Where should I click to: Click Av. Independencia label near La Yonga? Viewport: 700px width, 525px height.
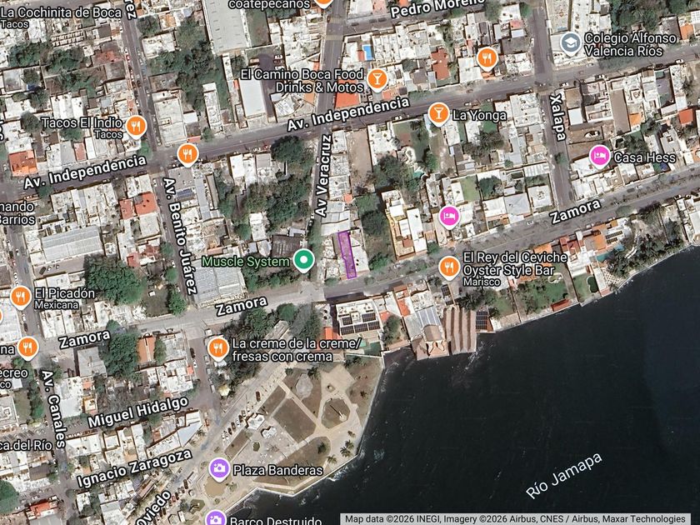[347, 114]
